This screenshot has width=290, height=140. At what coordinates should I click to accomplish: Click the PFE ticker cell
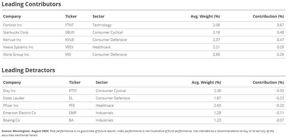point(72,106)
